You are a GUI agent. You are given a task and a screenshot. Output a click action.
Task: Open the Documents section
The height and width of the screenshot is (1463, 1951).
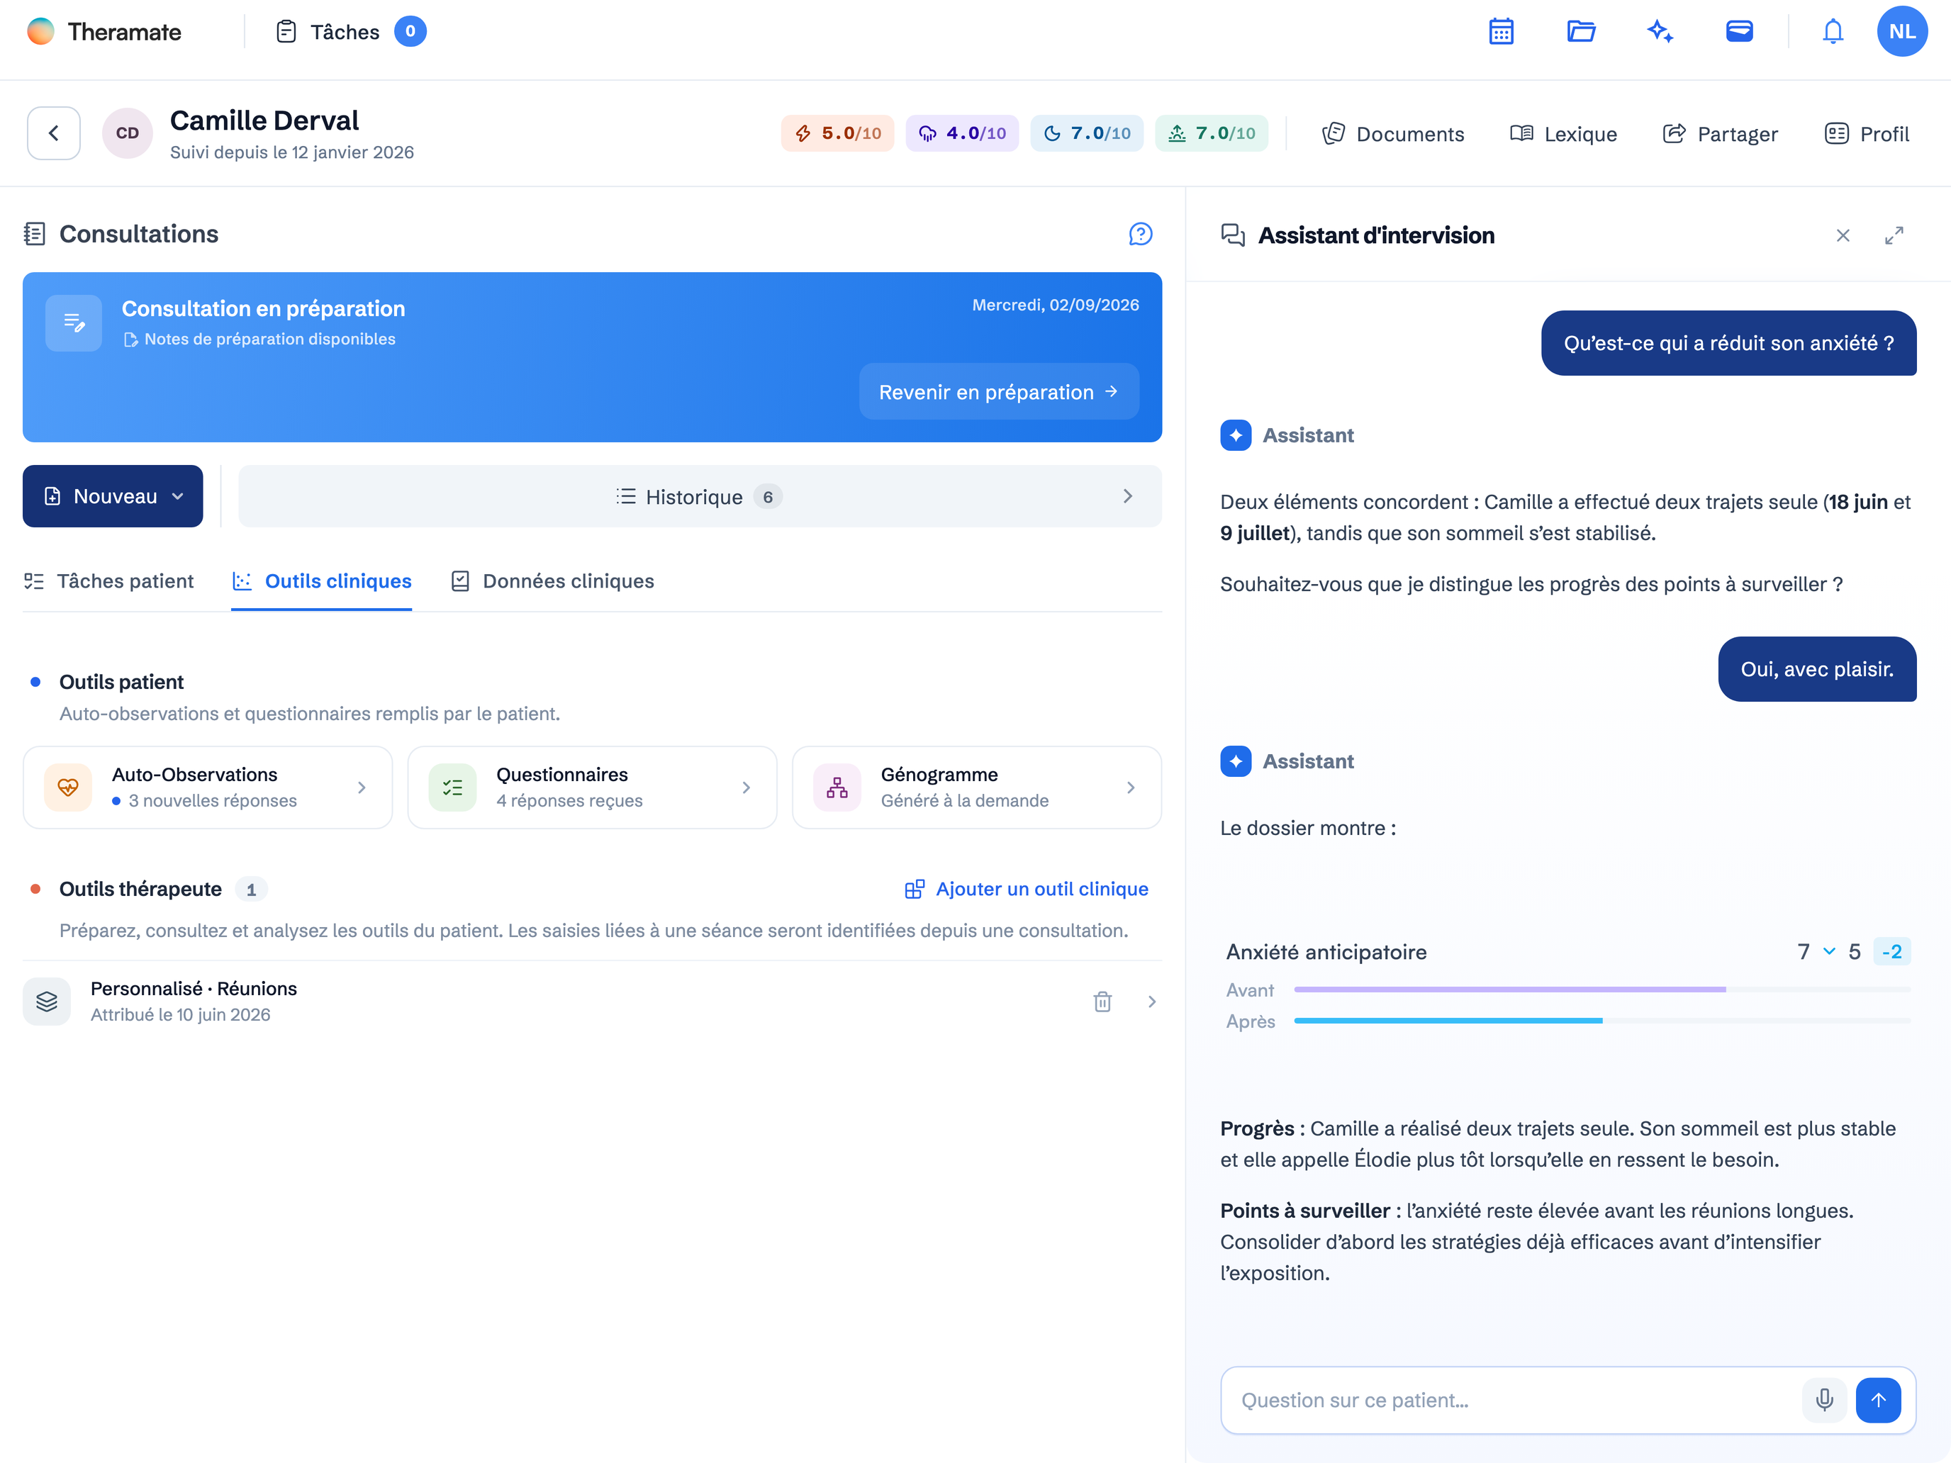coord(1392,133)
